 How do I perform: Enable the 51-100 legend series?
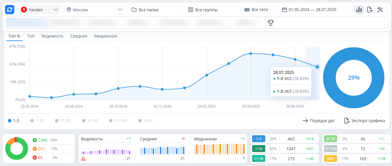coord(118,121)
